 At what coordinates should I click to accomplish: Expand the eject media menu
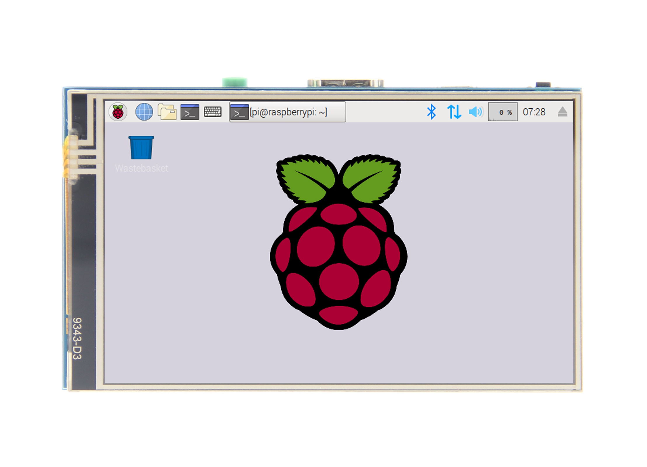click(562, 112)
